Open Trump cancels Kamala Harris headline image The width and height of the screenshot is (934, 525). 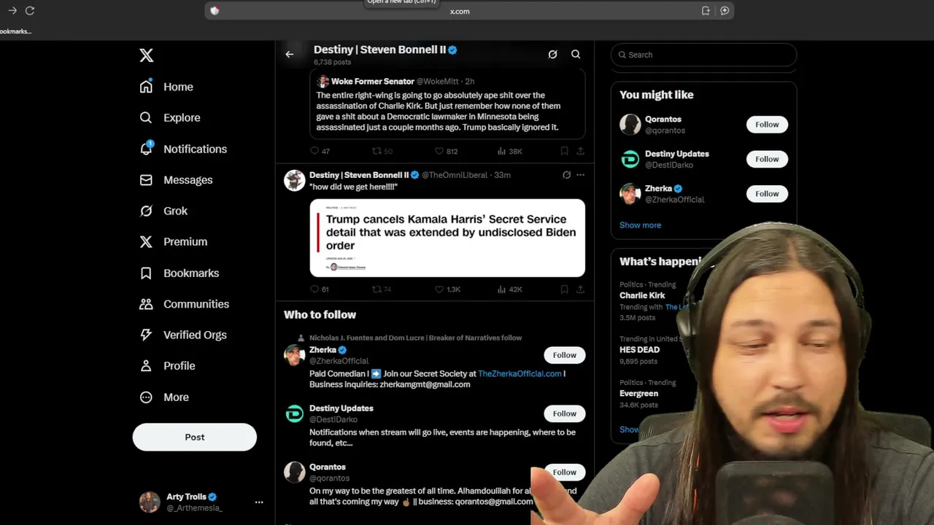[447, 238]
